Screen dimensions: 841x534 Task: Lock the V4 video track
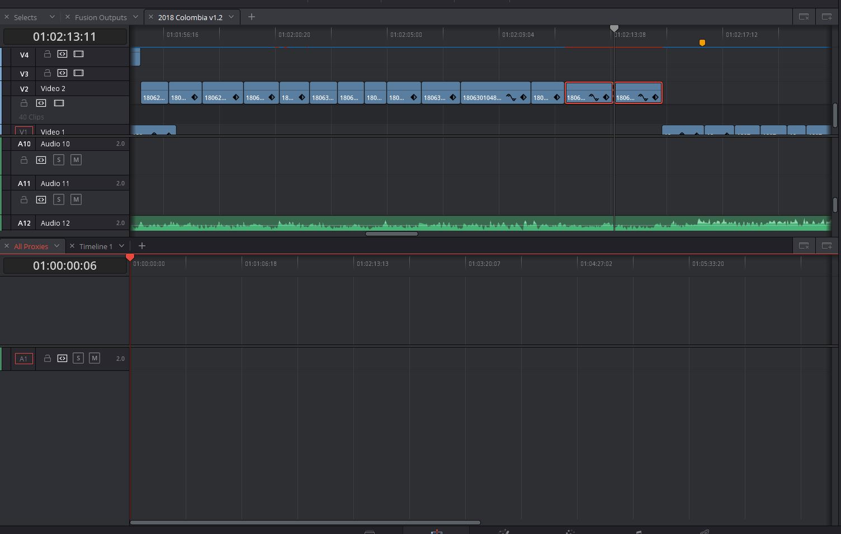[48, 54]
